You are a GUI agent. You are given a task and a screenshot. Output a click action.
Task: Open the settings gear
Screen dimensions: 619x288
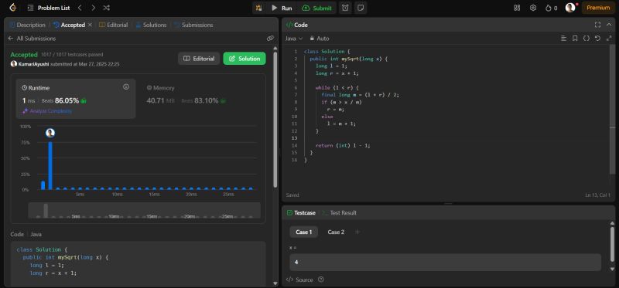point(533,8)
